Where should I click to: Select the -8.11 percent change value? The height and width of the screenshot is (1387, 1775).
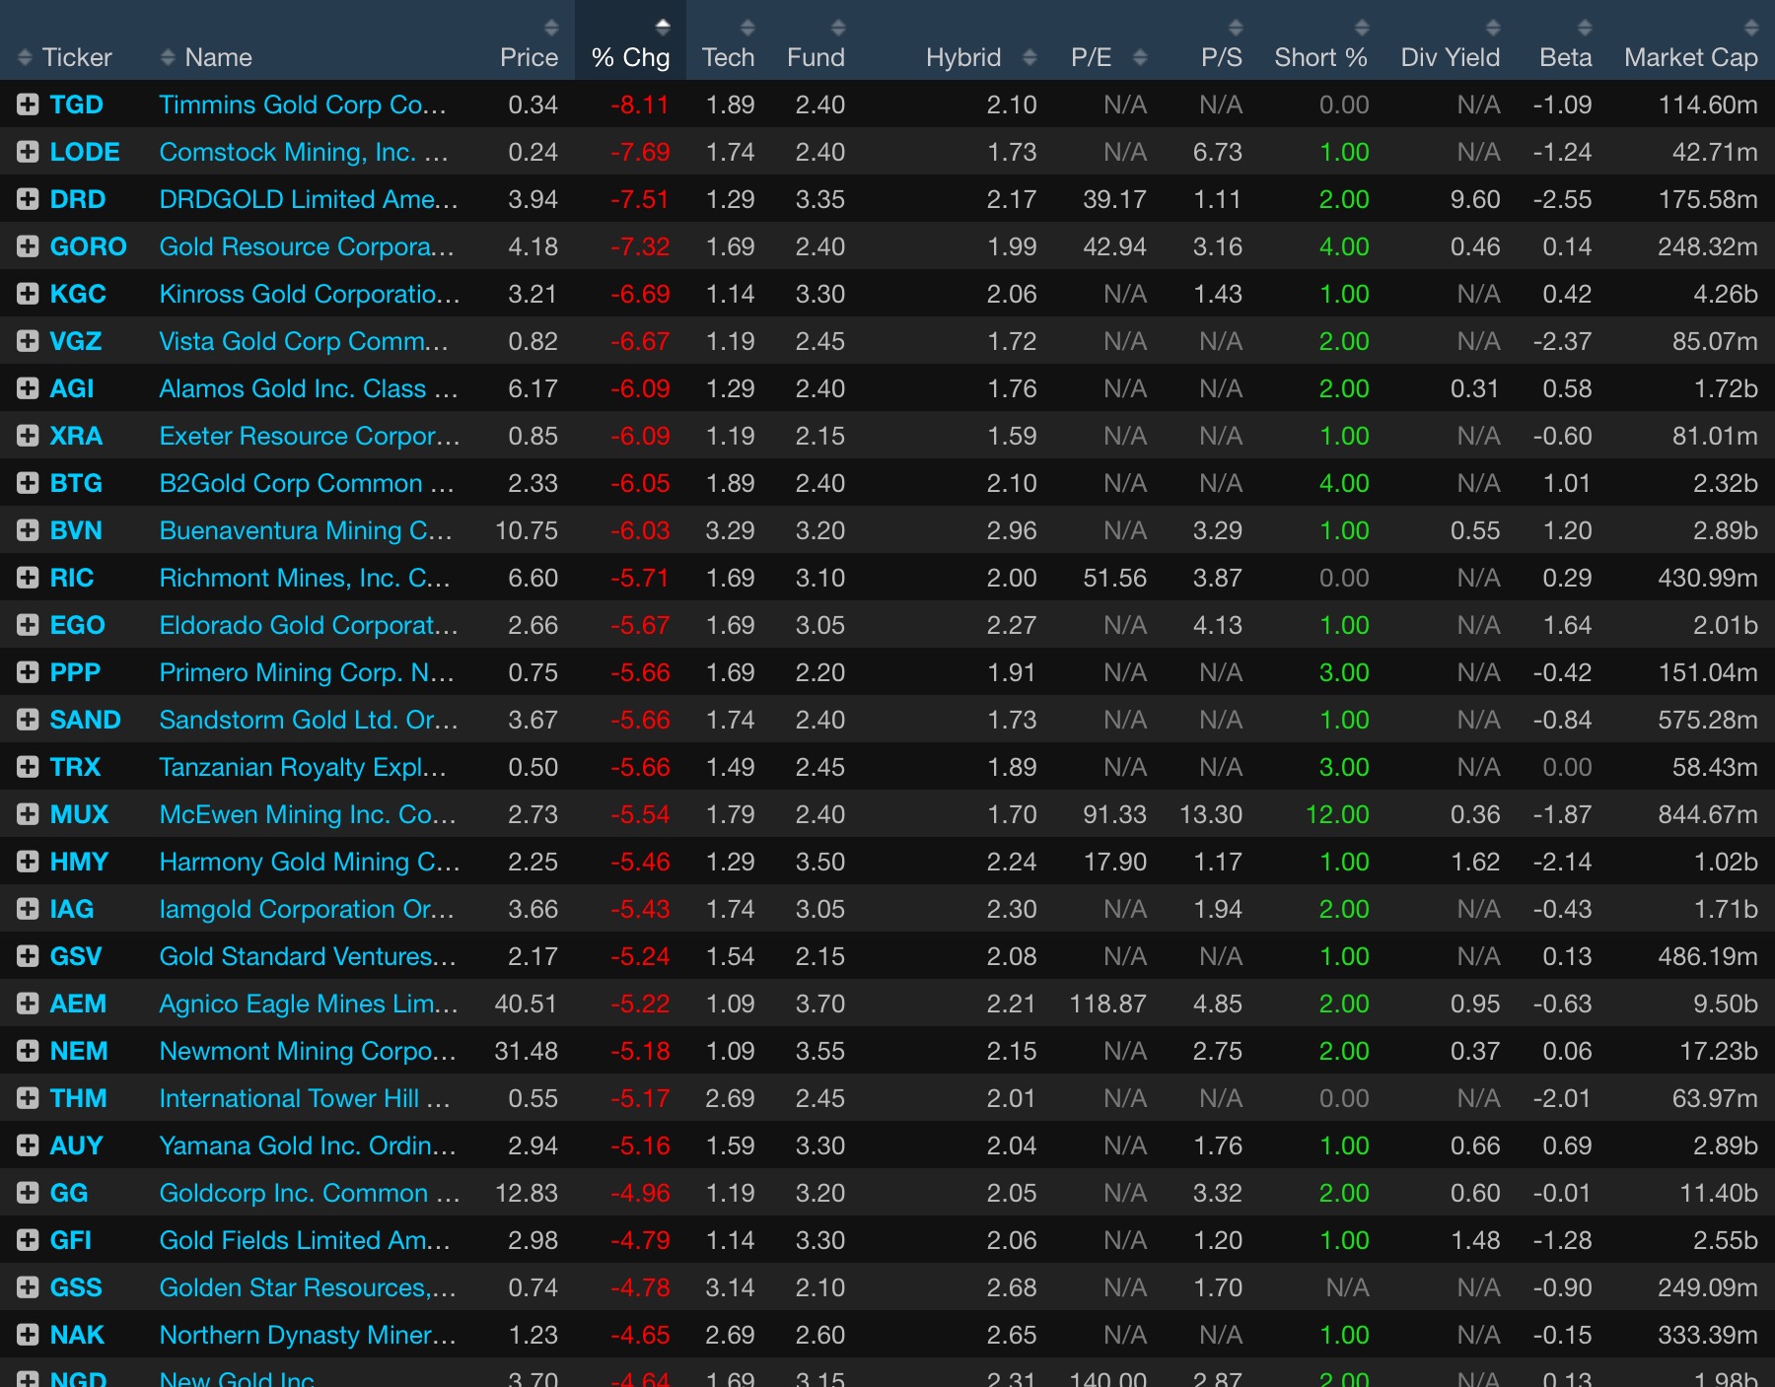pyautogui.click(x=640, y=104)
